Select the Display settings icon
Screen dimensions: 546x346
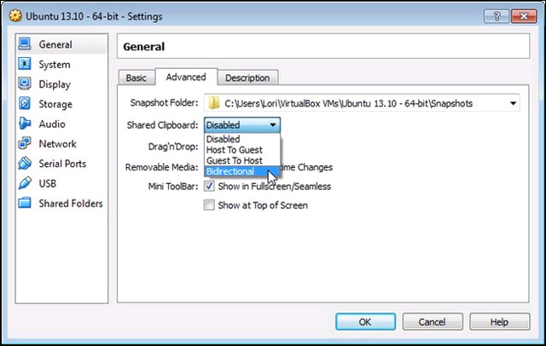pyautogui.click(x=24, y=84)
